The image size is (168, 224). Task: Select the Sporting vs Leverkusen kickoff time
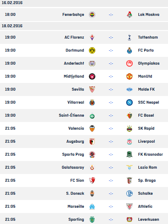click(x=10, y=220)
